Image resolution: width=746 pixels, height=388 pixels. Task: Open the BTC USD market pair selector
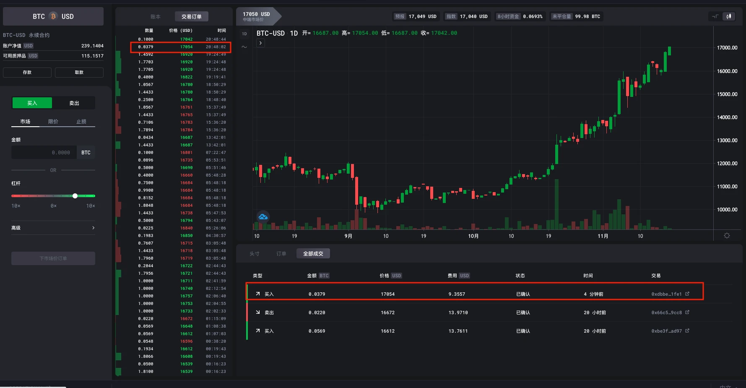tap(53, 16)
